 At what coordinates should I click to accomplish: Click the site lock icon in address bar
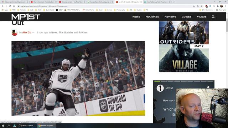tap(19, 6)
